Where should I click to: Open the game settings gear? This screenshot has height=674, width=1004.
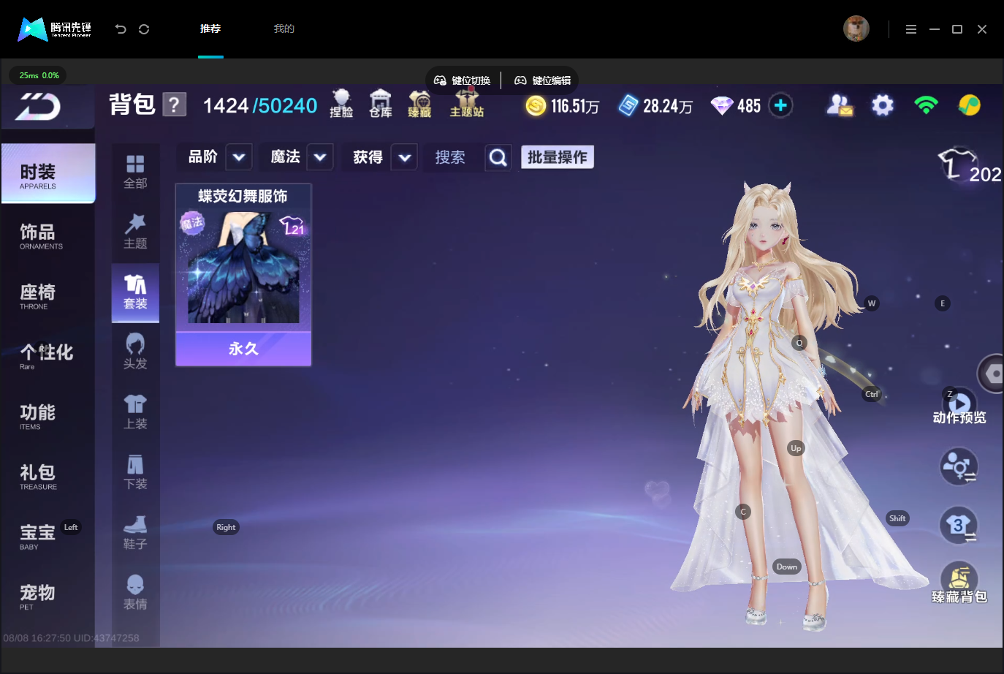883,106
